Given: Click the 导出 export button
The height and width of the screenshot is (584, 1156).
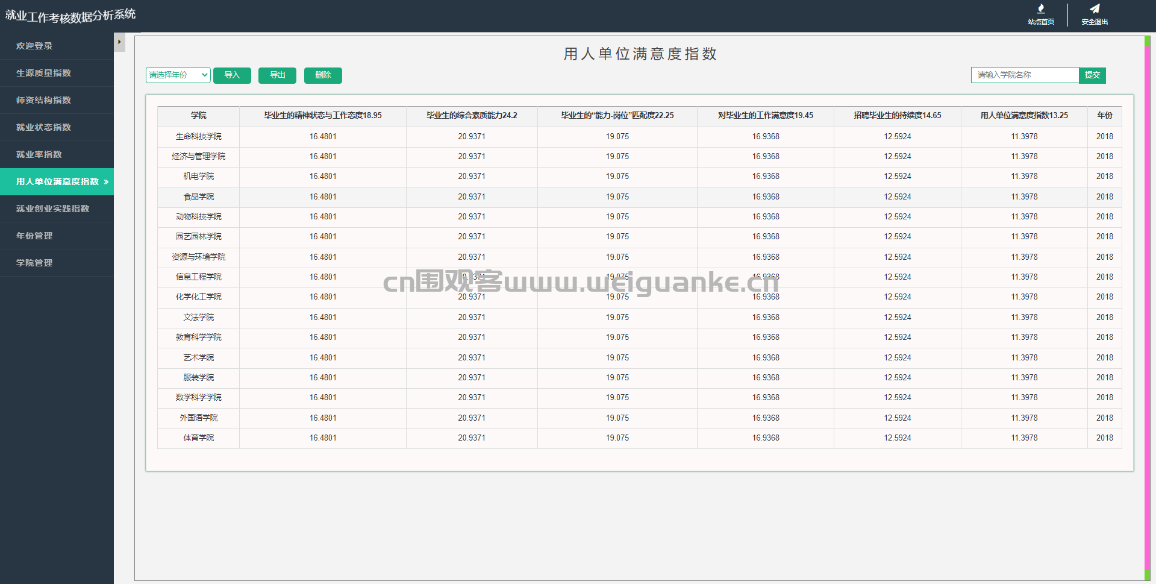Looking at the screenshot, I should click(x=277, y=75).
